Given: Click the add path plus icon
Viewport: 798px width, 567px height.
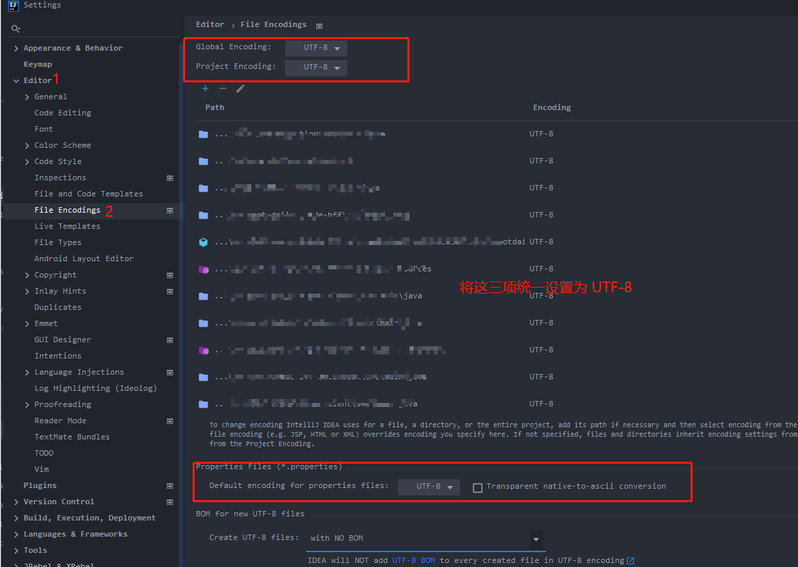Looking at the screenshot, I should [205, 88].
